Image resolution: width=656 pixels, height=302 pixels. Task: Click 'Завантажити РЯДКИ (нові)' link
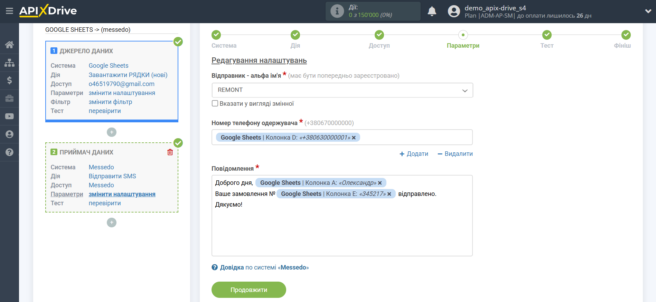click(128, 75)
